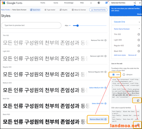The image size is (142, 129).
Task: Click 'Use on the web' heading
Action: point(117,64)
